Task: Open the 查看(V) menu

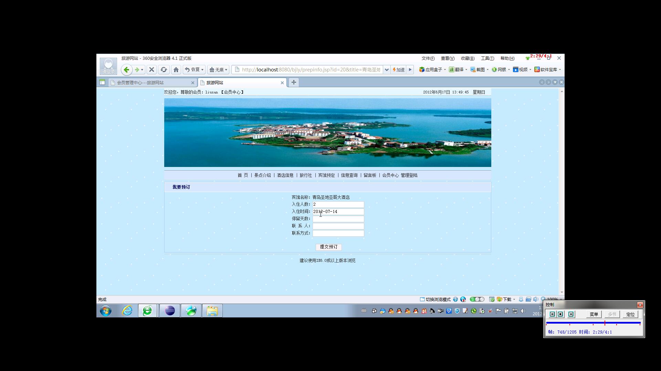Action: (448, 58)
